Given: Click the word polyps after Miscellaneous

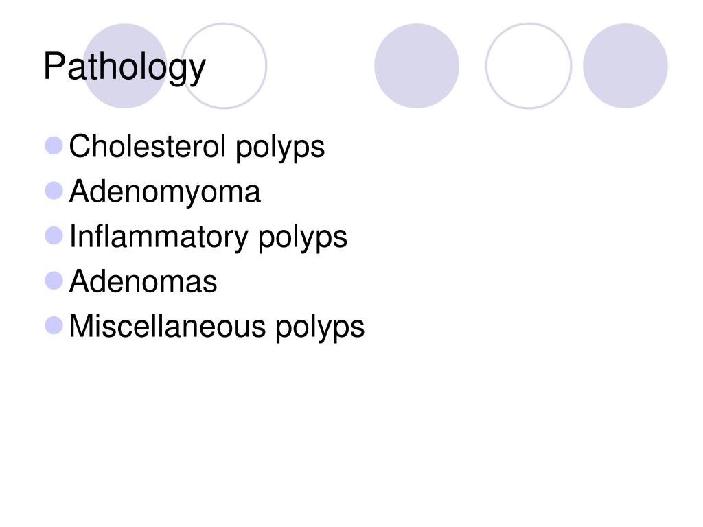Looking at the screenshot, I should pos(320,328).
